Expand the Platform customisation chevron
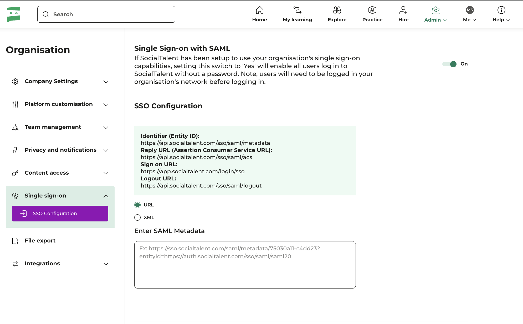This screenshot has height=324, width=523. point(106,105)
